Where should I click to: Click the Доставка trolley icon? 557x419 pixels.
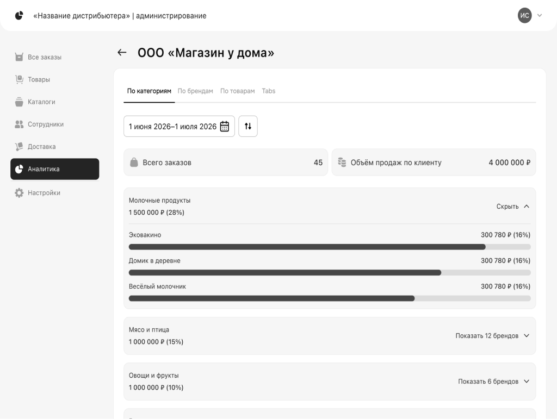[x=19, y=147]
